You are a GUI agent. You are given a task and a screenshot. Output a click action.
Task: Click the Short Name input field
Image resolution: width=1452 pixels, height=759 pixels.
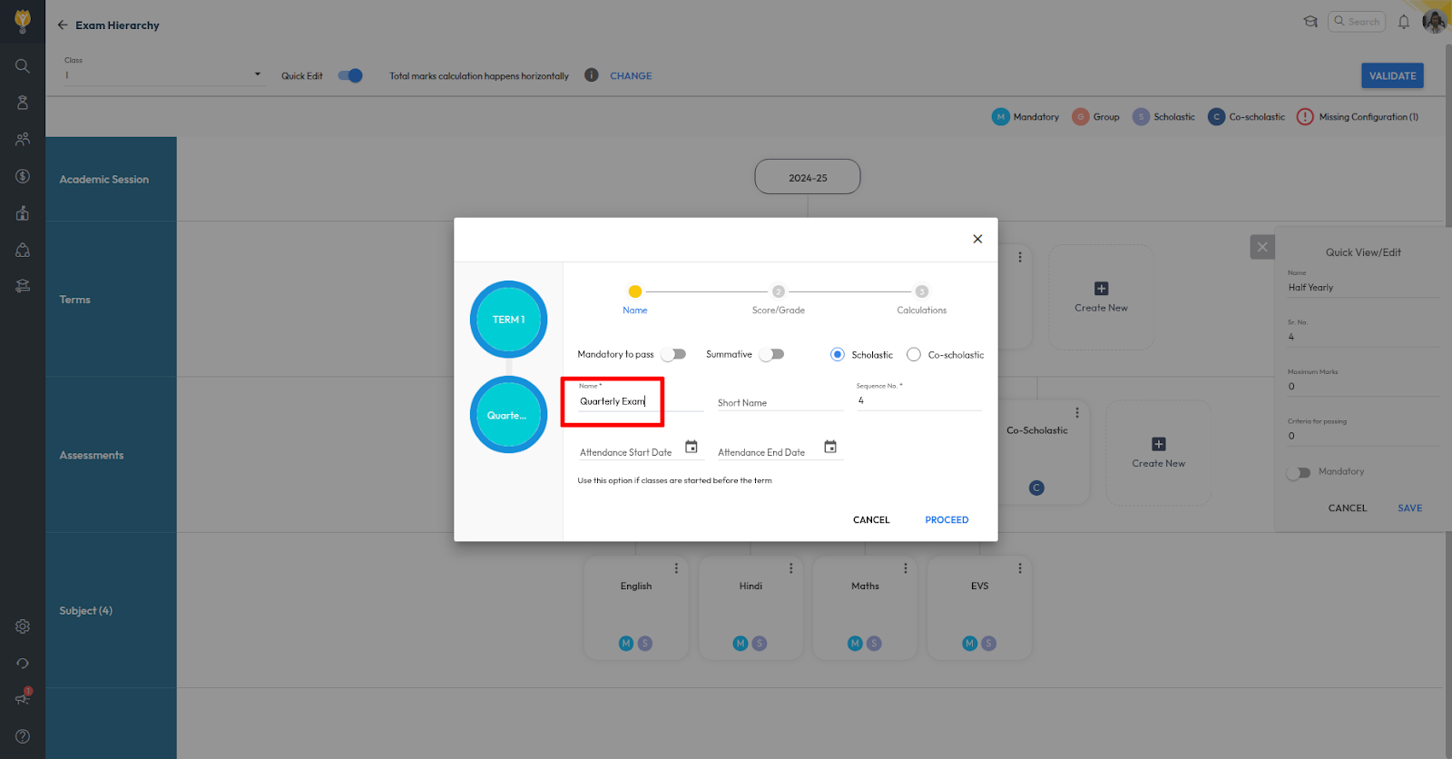click(x=779, y=402)
